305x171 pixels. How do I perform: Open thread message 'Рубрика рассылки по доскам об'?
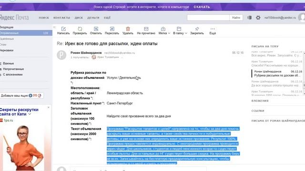pos(276,74)
